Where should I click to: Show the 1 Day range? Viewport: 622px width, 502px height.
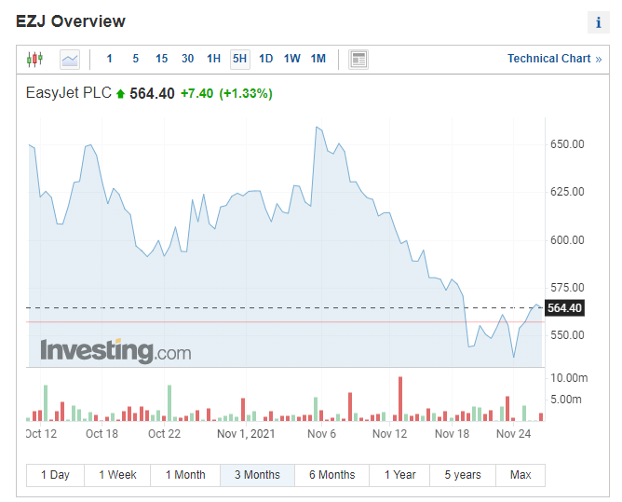pyautogui.click(x=55, y=475)
